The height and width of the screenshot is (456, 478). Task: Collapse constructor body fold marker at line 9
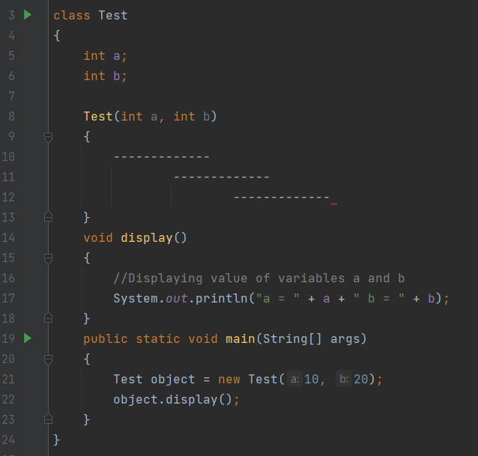coord(48,137)
